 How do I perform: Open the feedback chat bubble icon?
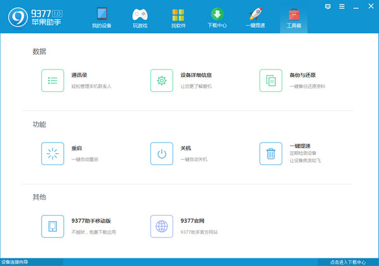pyautogui.click(x=328, y=6)
